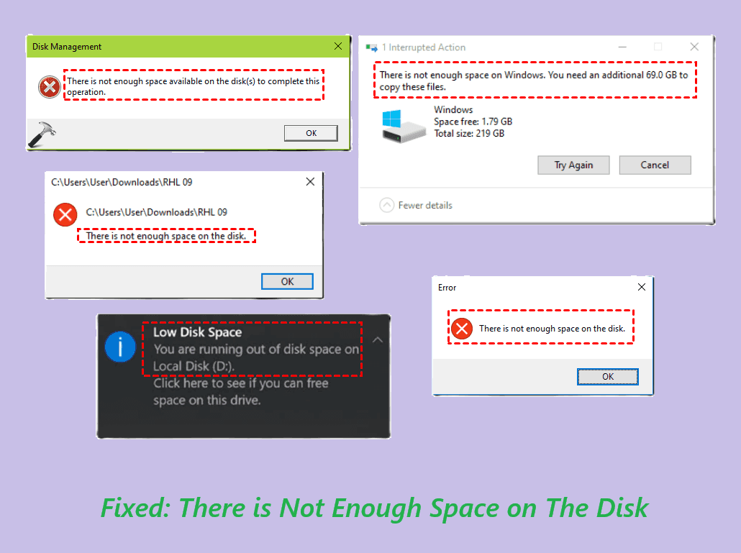Collapse the Low Disk Space notification using the chevron
The width and height of the screenshot is (741, 553).
[377, 340]
